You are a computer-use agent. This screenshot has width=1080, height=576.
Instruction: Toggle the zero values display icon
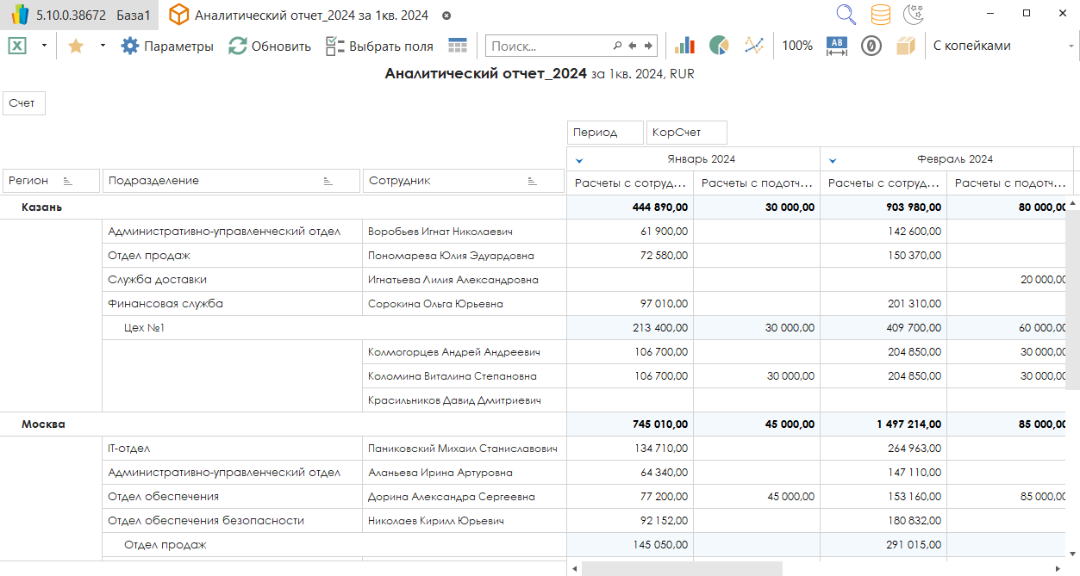[x=871, y=46]
